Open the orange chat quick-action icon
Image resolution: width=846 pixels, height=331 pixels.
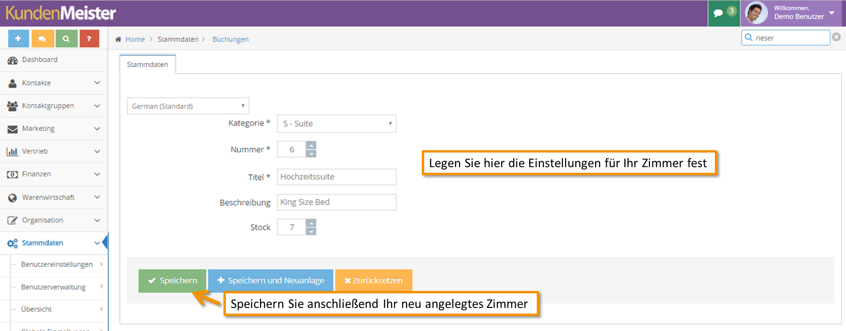pos(42,39)
